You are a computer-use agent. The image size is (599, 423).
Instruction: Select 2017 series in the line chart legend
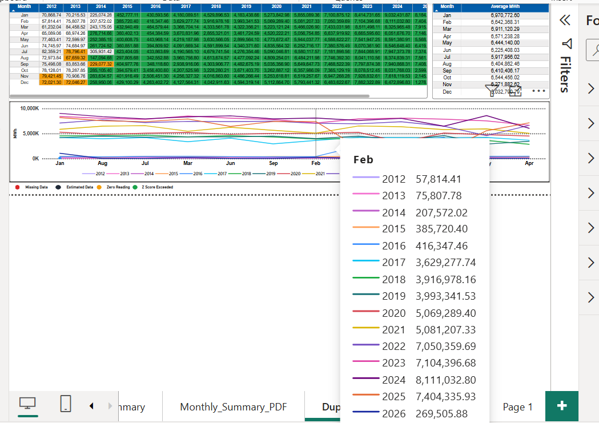click(216, 174)
